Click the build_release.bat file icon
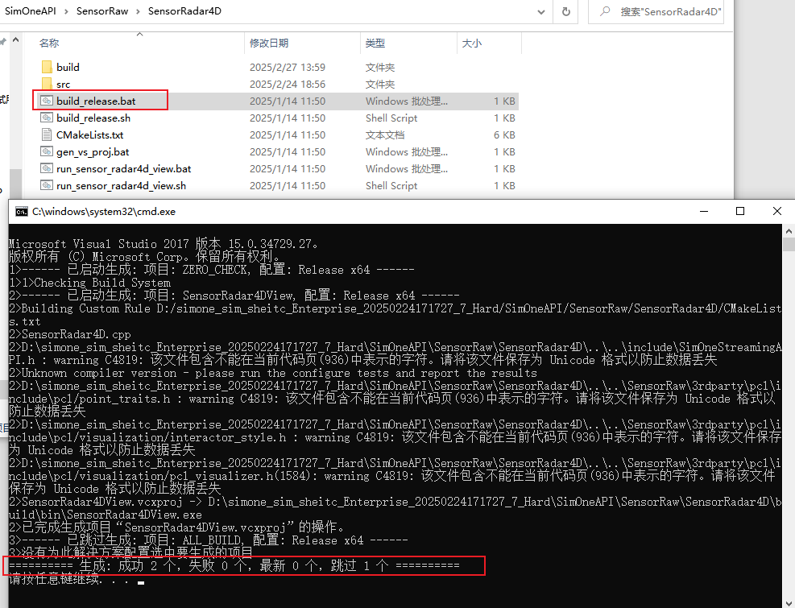This screenshot has width=795, height=608. [x=47, y=101]
